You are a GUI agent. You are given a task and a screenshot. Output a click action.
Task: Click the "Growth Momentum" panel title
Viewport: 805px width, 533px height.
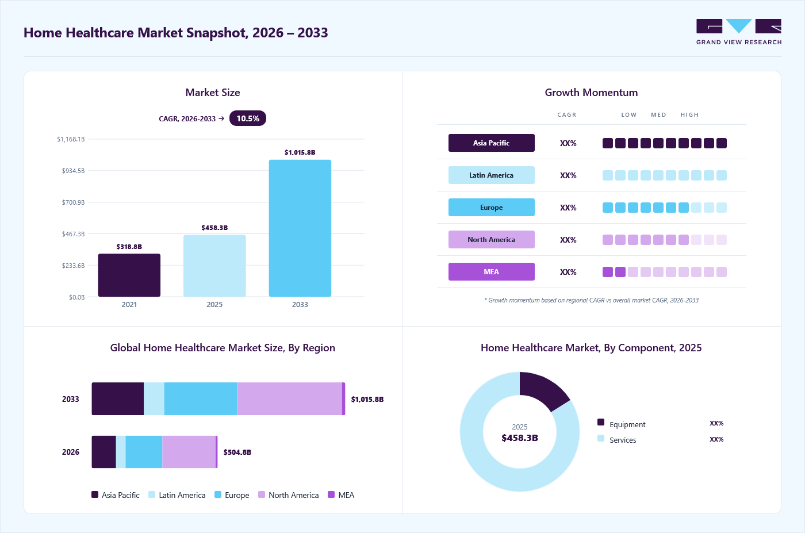point(591,93)
